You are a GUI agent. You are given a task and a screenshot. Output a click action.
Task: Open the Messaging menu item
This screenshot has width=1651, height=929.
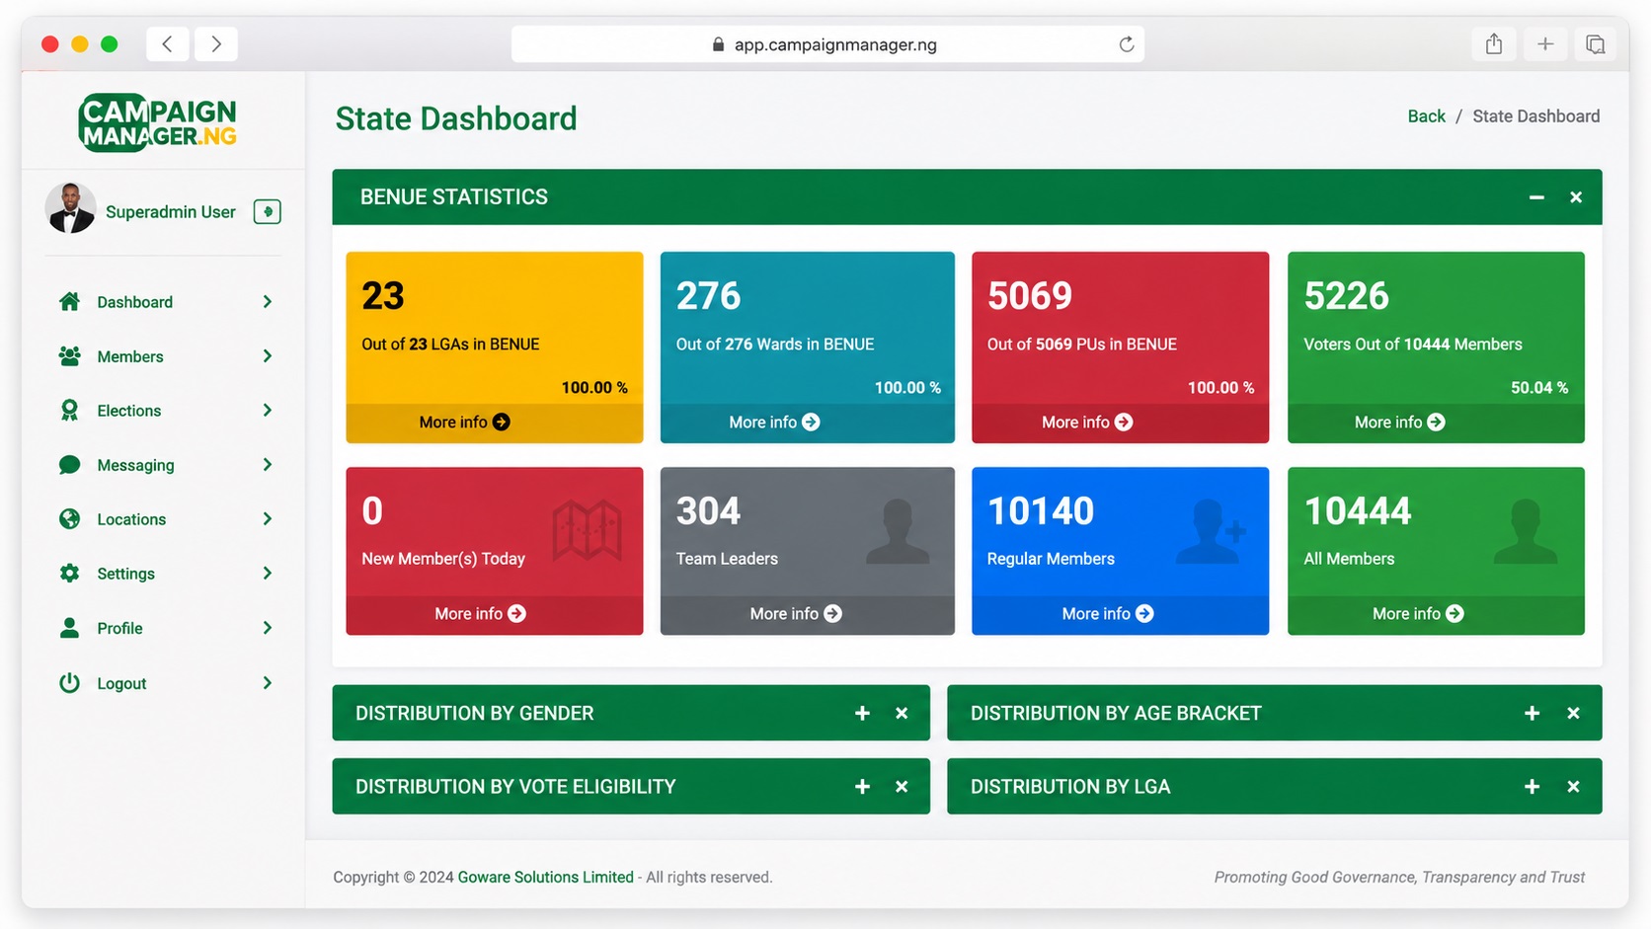(163, 464)
